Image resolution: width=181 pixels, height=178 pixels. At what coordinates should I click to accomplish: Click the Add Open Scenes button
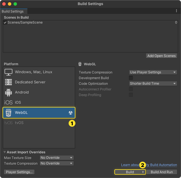162,56
